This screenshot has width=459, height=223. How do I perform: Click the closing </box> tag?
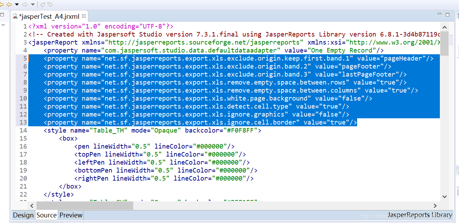(x=70, y=186)
